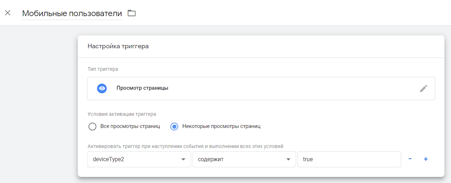
Task: Select 'Некоторые просмотры страниц' radio button
Action: pos(174,127)
